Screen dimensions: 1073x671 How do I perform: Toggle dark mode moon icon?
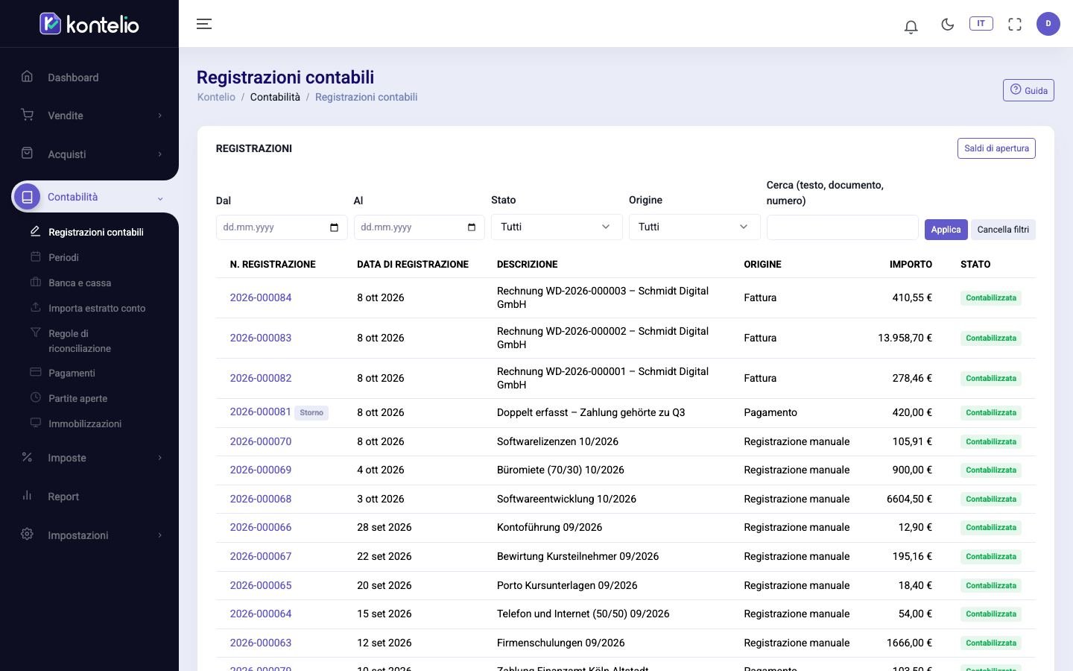tap(947, 25)
